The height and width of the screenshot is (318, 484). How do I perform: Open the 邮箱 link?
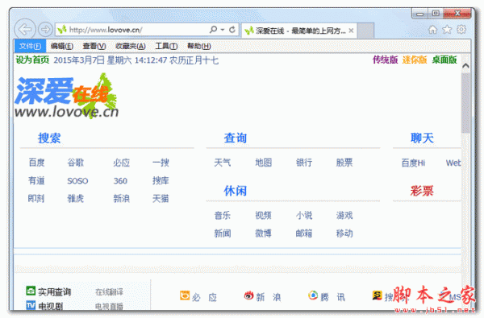tap(304, 233)
